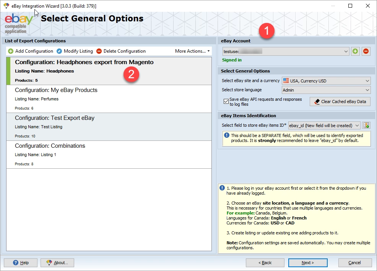Open the About dialog
Screen dimensions: 377x271
pos(57,263)
